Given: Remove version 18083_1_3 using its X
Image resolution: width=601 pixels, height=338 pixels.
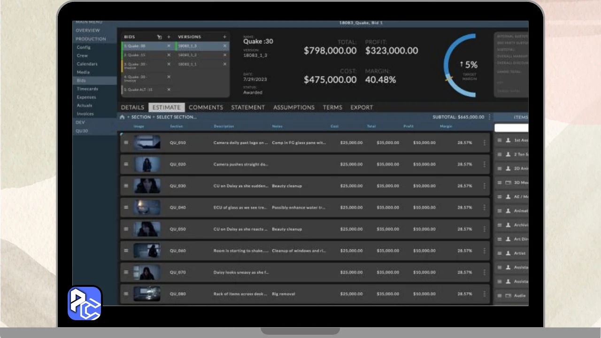Looking at the screenshot, I should pyautogui.click(x=225, y=46).
